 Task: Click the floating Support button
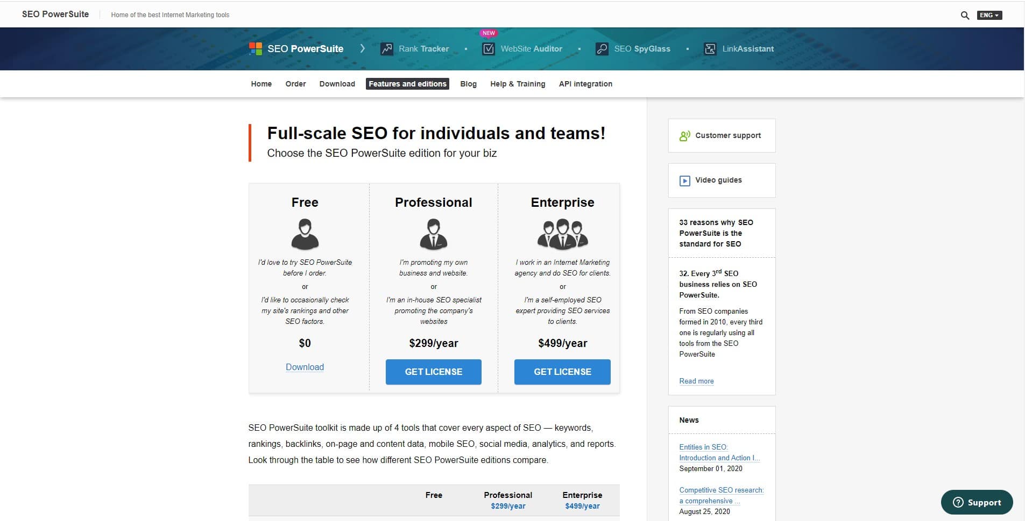(977, 502)
